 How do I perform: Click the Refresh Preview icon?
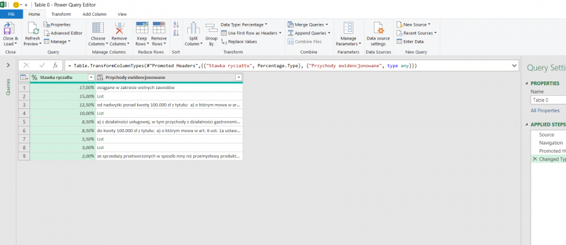(33, 28)
